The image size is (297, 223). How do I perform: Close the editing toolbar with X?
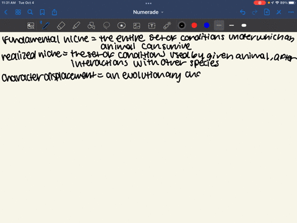tap(279, 12)
